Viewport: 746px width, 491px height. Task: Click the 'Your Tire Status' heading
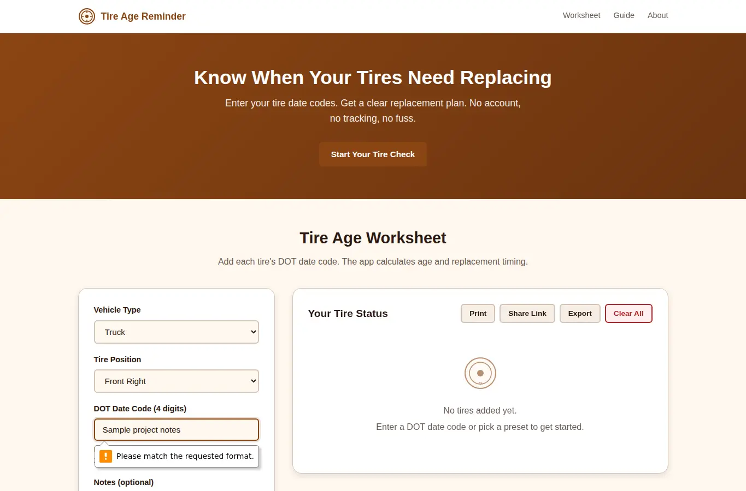click(348, 313)
